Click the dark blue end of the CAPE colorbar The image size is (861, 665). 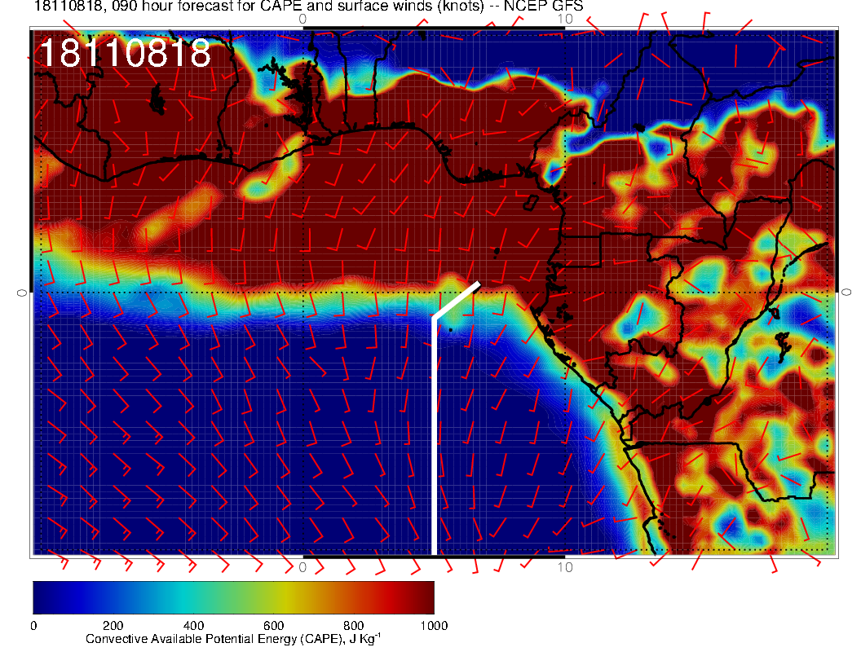point(42,597)
